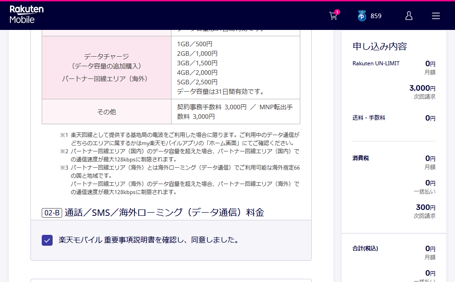455x282 pixels.
Task: Click the 消費税 label
Action: (x=360, y=158)
